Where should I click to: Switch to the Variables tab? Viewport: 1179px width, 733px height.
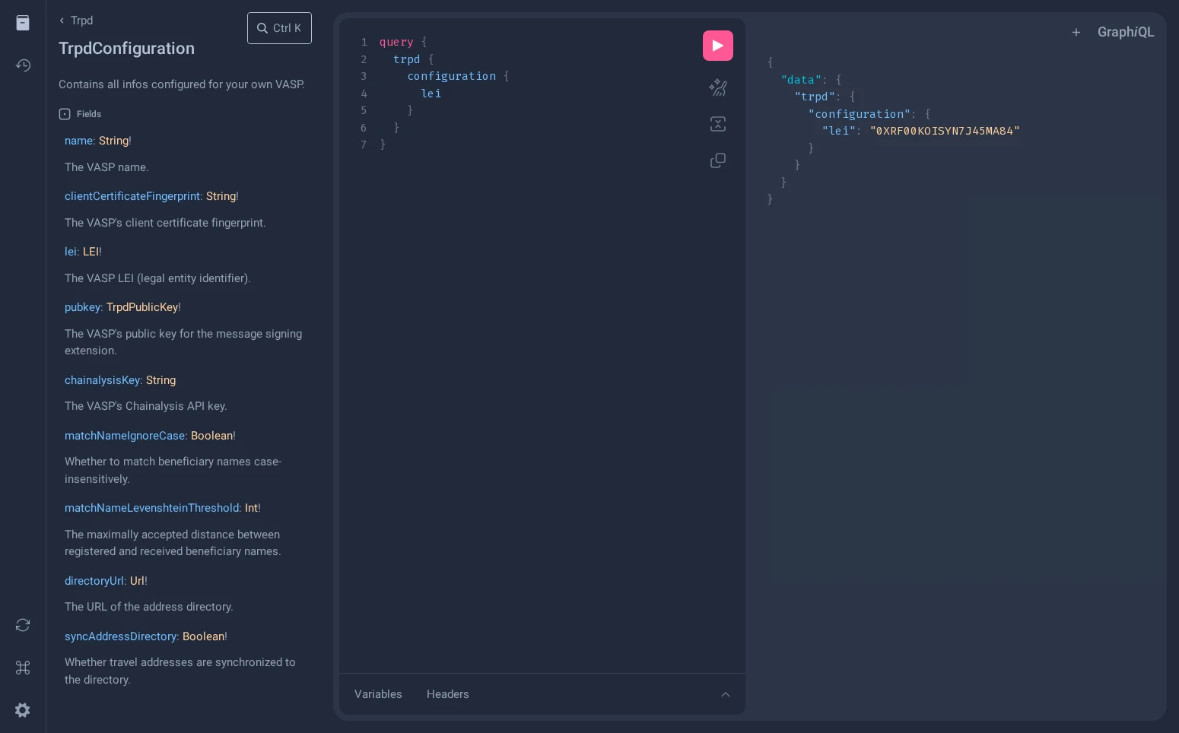pos(378,694)
